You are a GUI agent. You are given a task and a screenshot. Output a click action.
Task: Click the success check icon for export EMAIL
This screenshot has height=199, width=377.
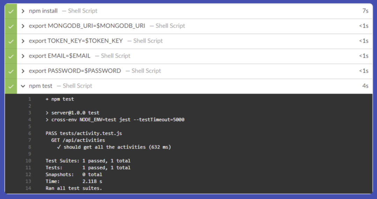(11, 56)
